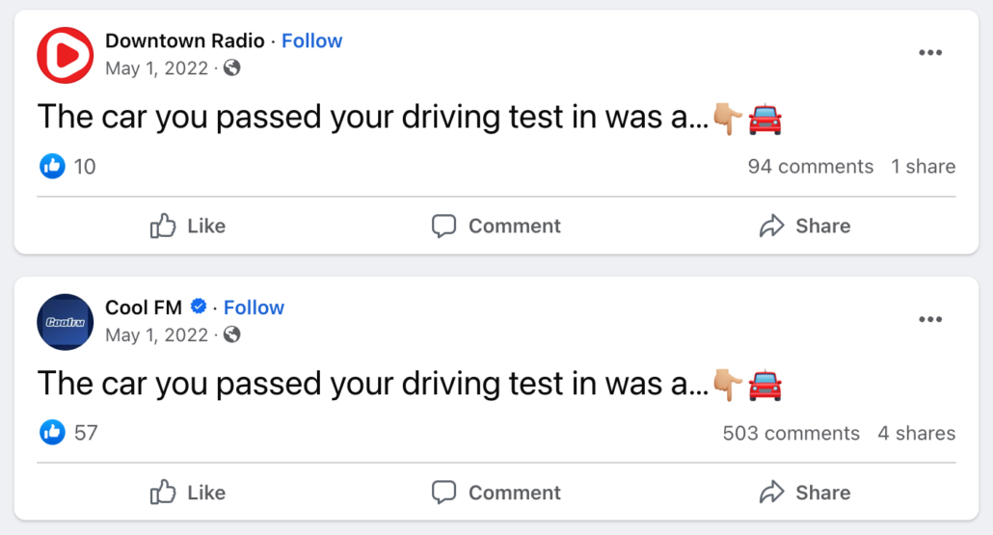Follow Cool FM page
The width and height of the screenshot is (993, 535).
[254, 308]
